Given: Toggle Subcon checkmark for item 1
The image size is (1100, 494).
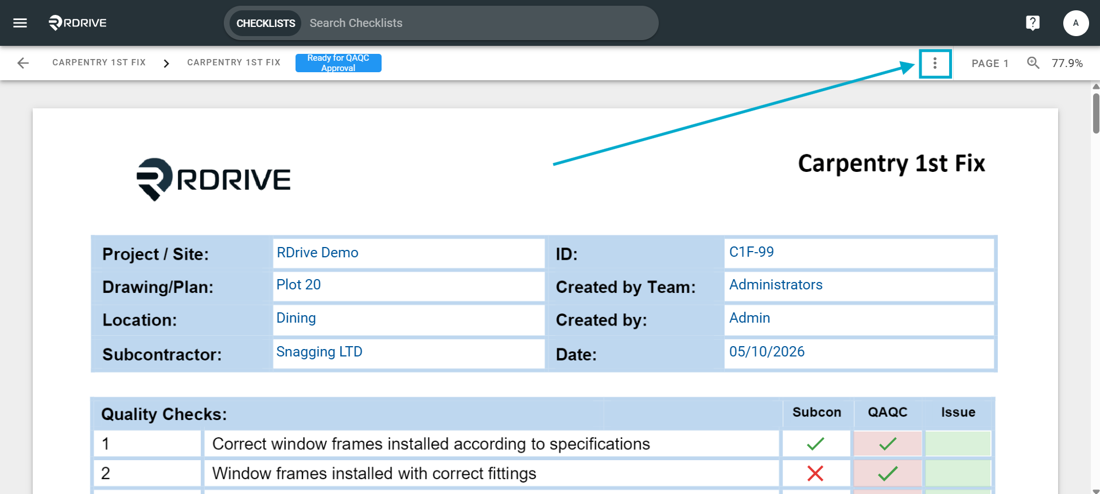Looking at the screenshot, I should (x=815, y=444).
